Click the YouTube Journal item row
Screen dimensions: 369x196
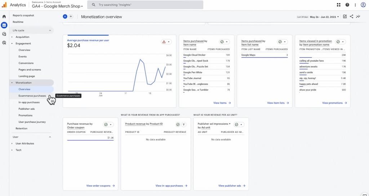pos(206,78)
